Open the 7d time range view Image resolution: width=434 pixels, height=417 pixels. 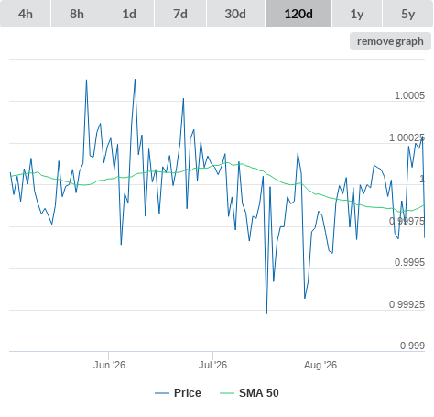(x=180, y=14)
